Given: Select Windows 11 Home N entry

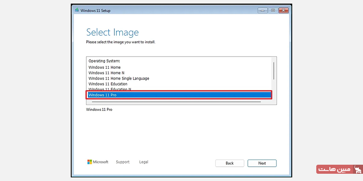Looking at the screenshot, I should tap(179, 73).
